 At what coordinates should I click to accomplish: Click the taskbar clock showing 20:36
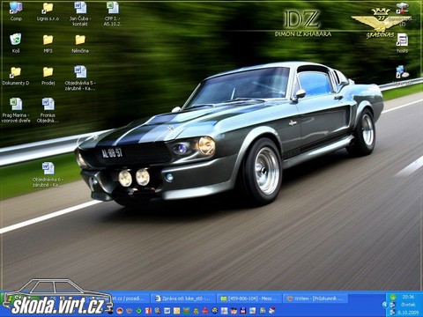click(408, 297)
